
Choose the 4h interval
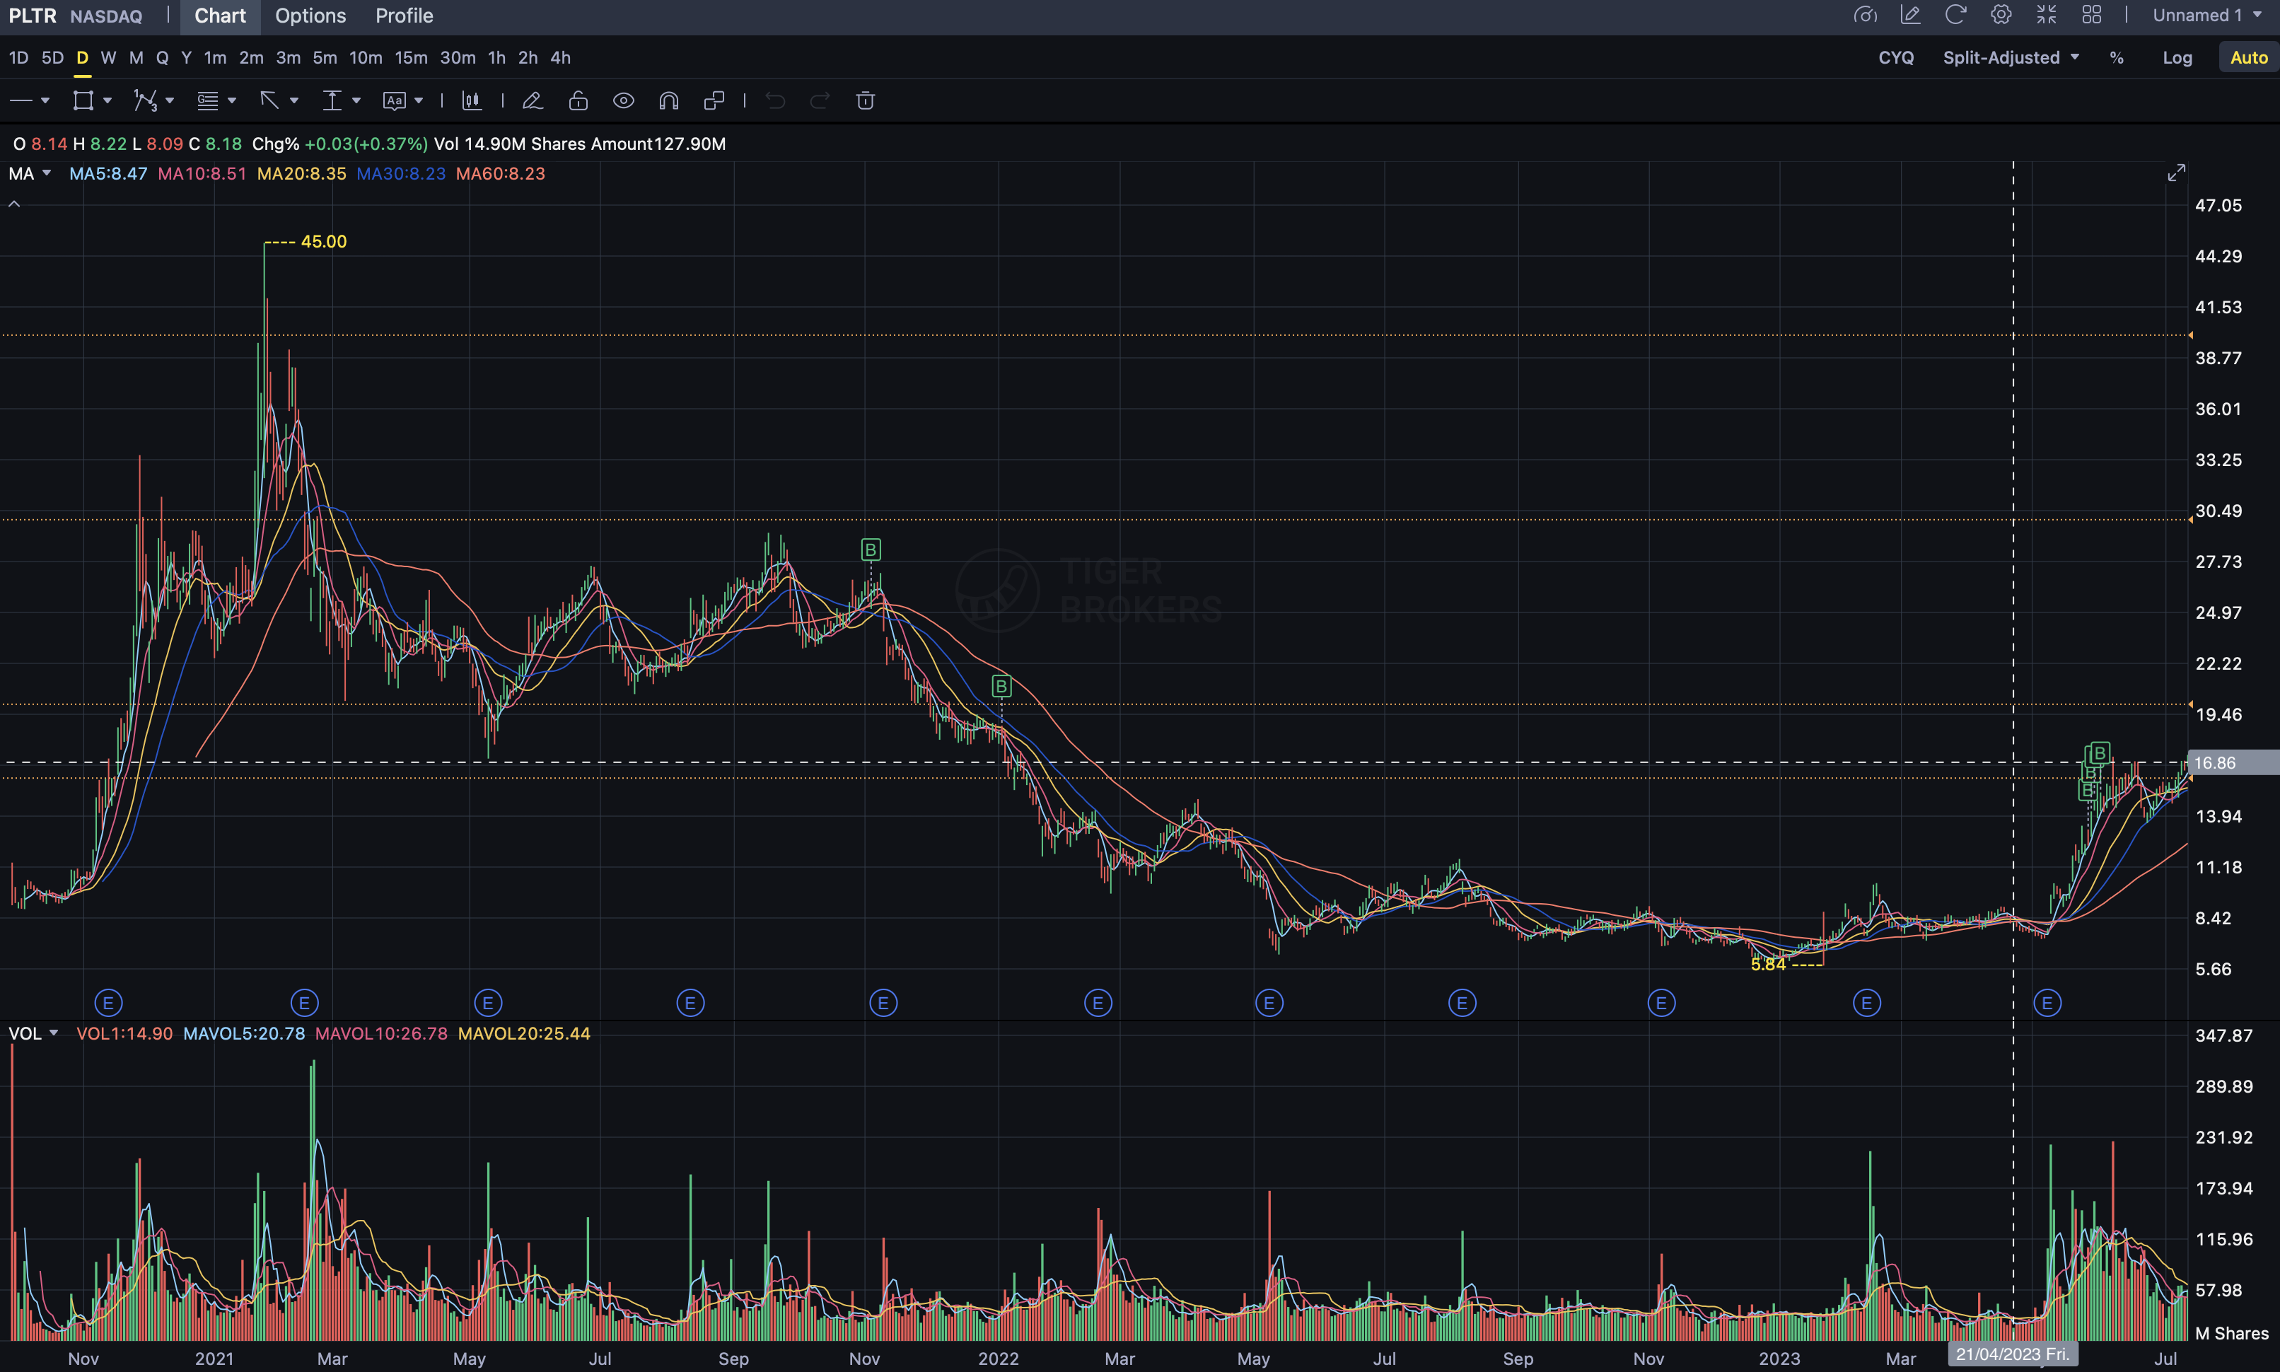[560, 57]
